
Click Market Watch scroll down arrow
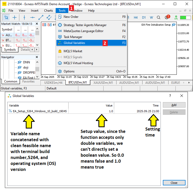point(37,45)
